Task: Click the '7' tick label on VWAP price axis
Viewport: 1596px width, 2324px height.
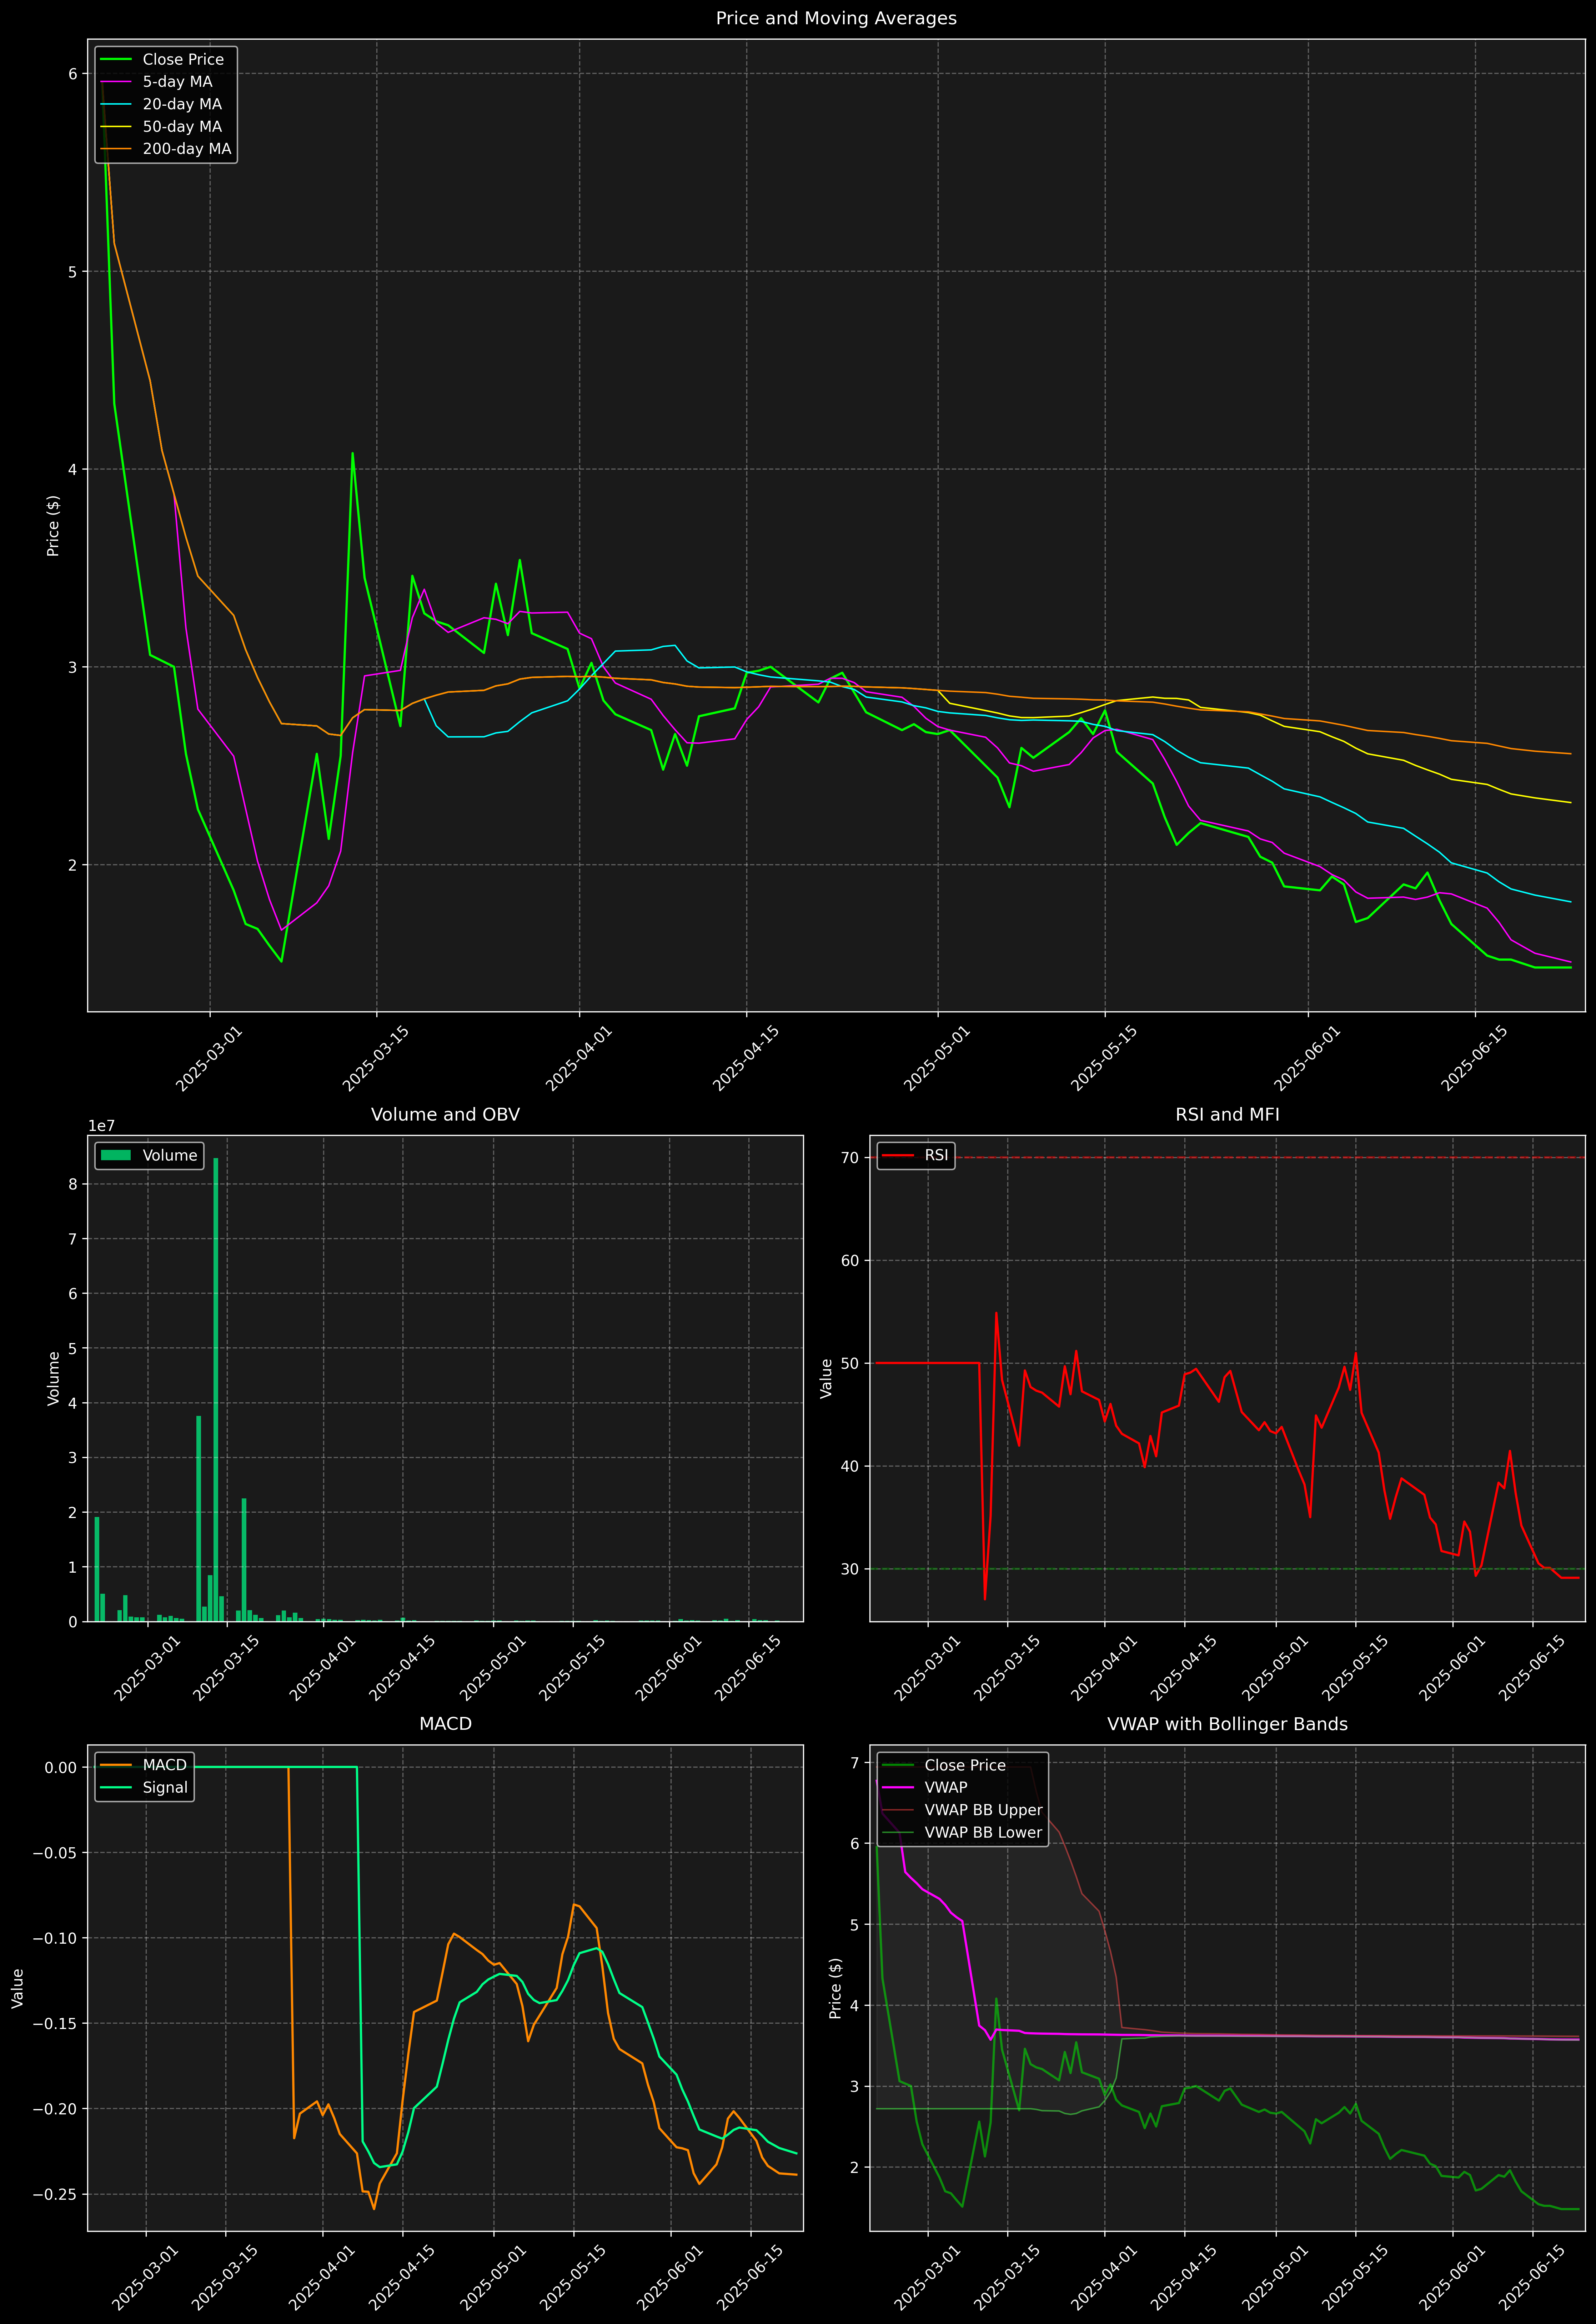Action: pyautogui.click(x=855, y=1763)
